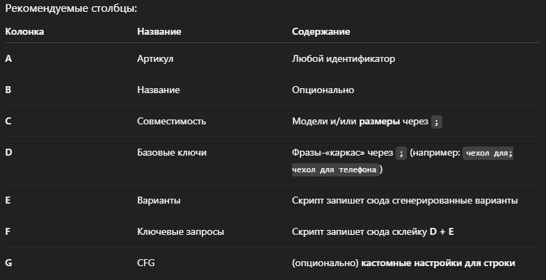Click the 'Название' column header
The width and height of the screenshot is (546, 280).
click(159, 32)
